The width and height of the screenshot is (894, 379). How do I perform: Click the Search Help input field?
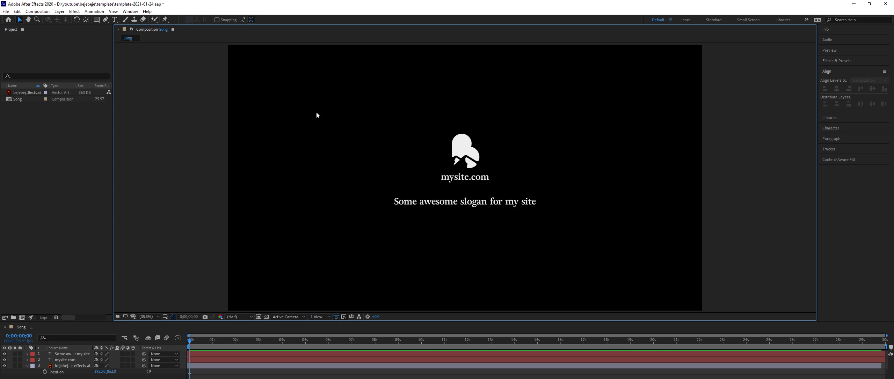click(x=861, y=20)
